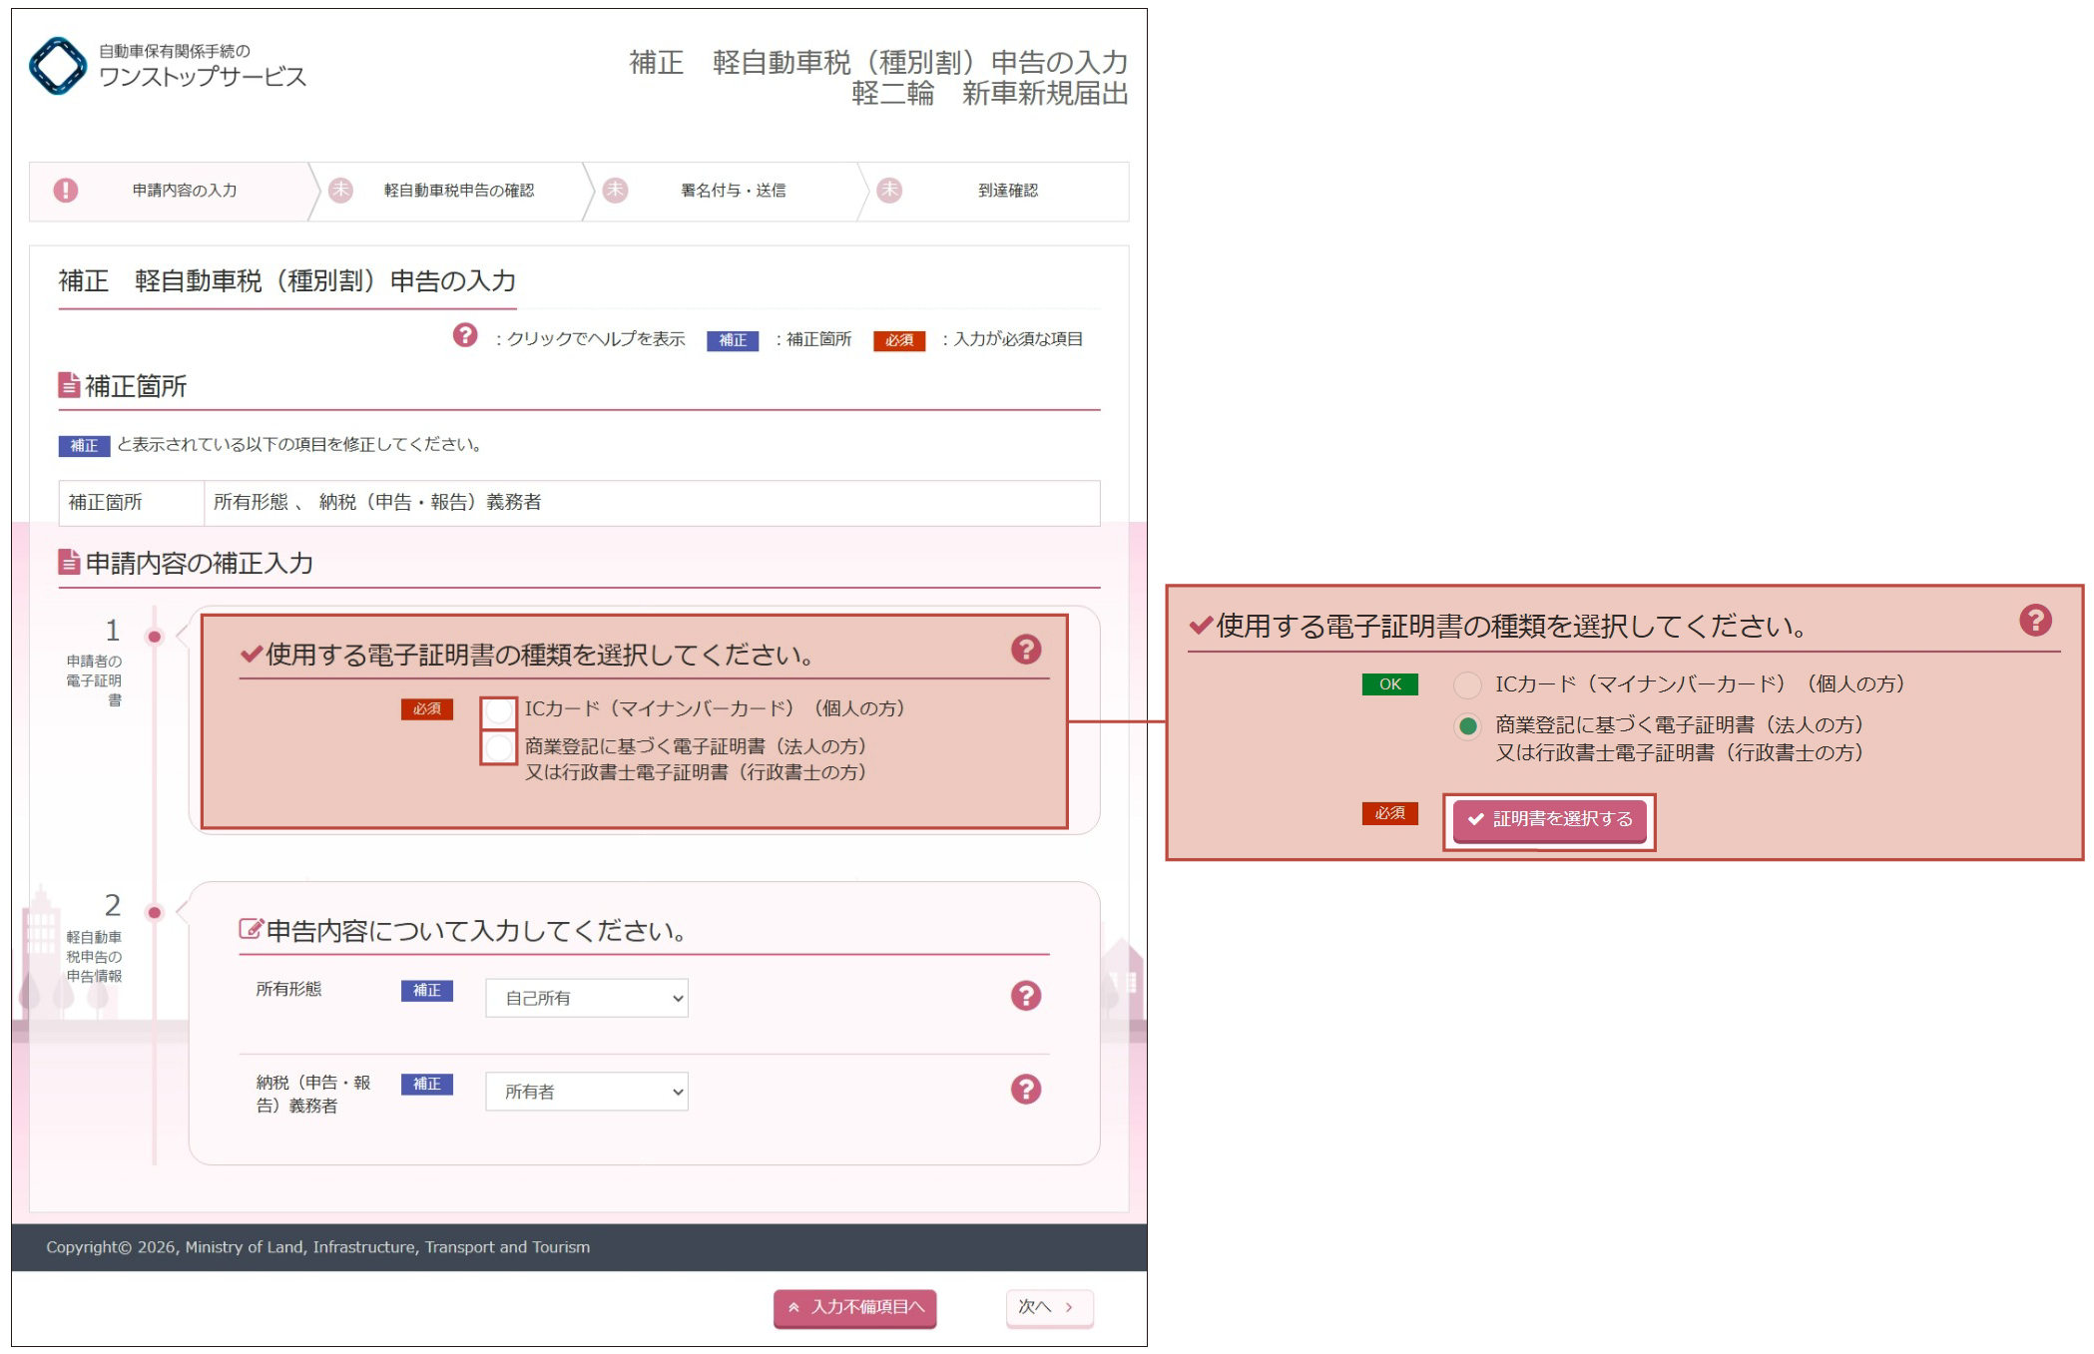Go to 到達確認 step tab
The width and height of the screenshot is (2094, 1354).
click(x=1007, y=191)
